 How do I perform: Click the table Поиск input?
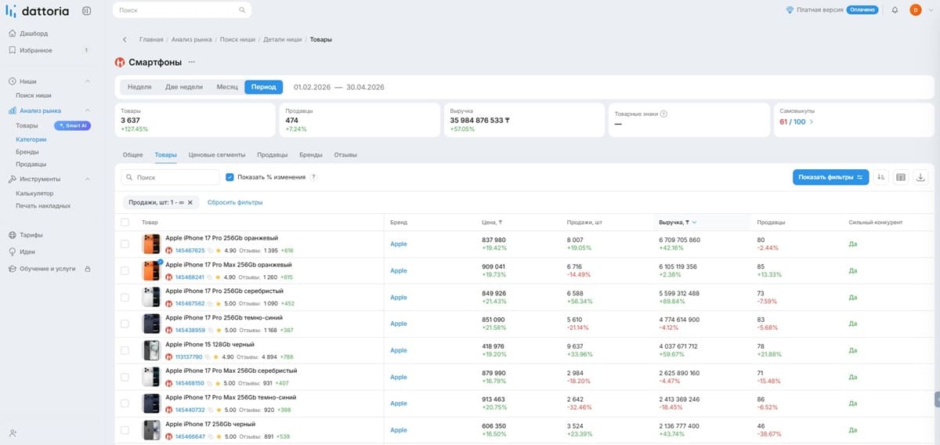170,177
